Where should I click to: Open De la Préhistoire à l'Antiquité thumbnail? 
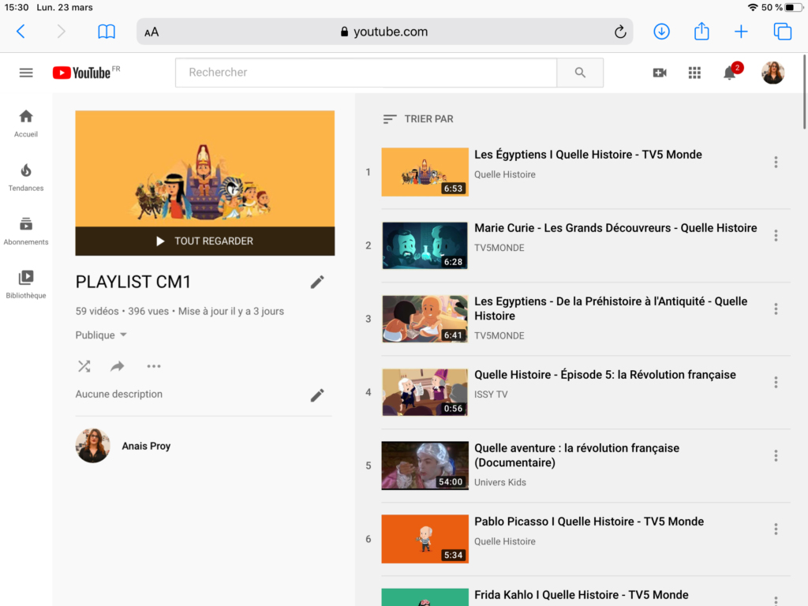point(425,319)
